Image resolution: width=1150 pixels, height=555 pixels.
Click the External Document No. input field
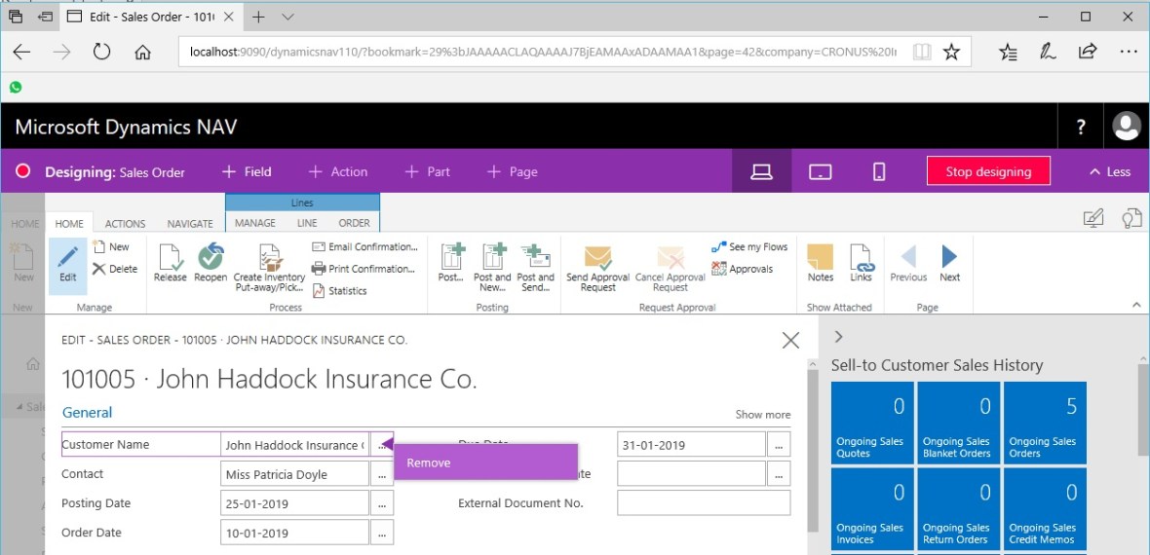click(704, 503)
